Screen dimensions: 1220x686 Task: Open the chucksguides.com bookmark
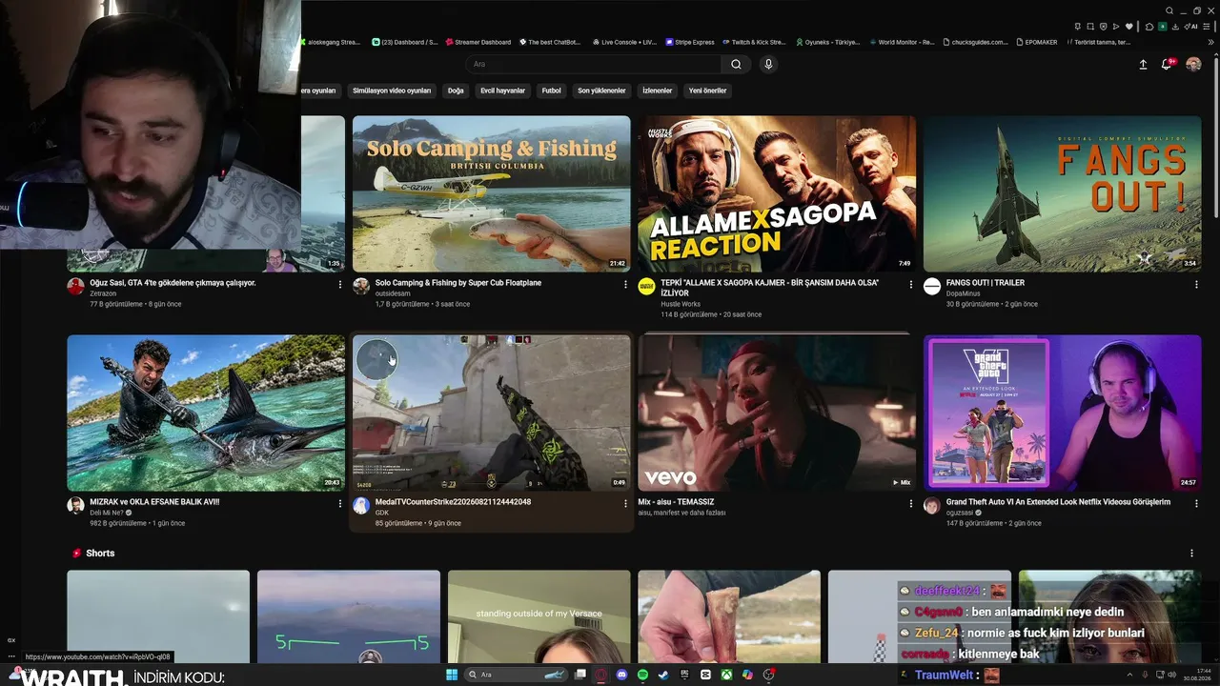click(974, 42)
